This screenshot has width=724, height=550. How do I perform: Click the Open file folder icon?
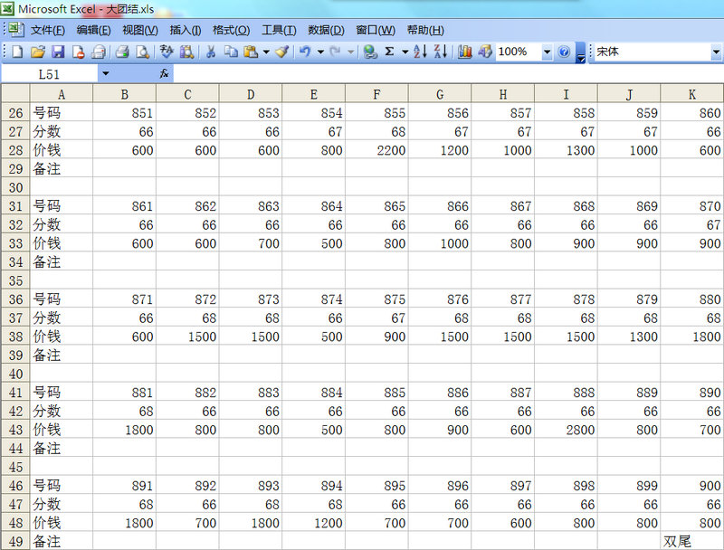[x=37, y=52]
